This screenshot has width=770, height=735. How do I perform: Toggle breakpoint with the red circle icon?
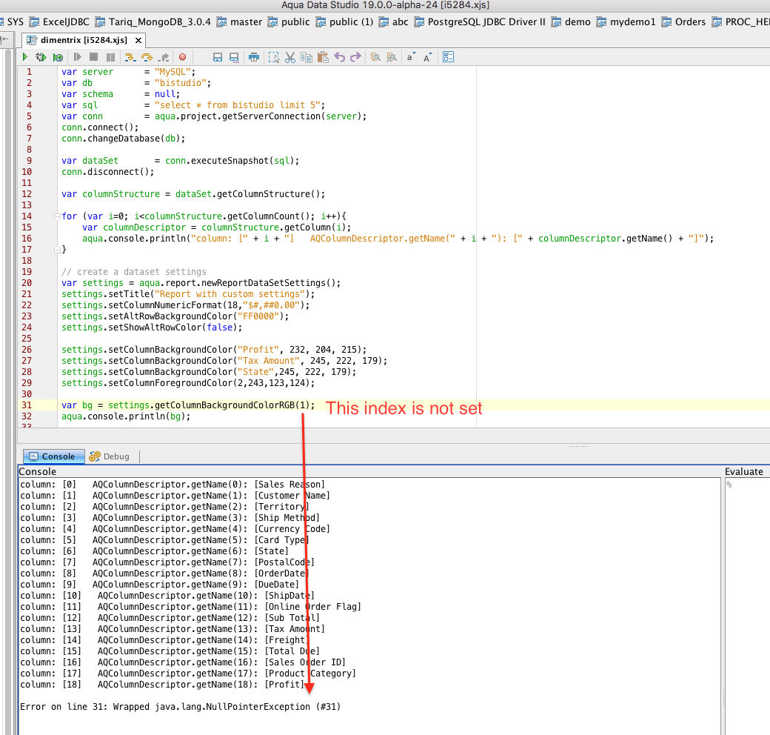pyautogui.click(x=183, y=57)
